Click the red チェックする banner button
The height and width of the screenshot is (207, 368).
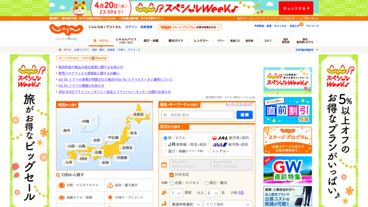coord(296,8)
